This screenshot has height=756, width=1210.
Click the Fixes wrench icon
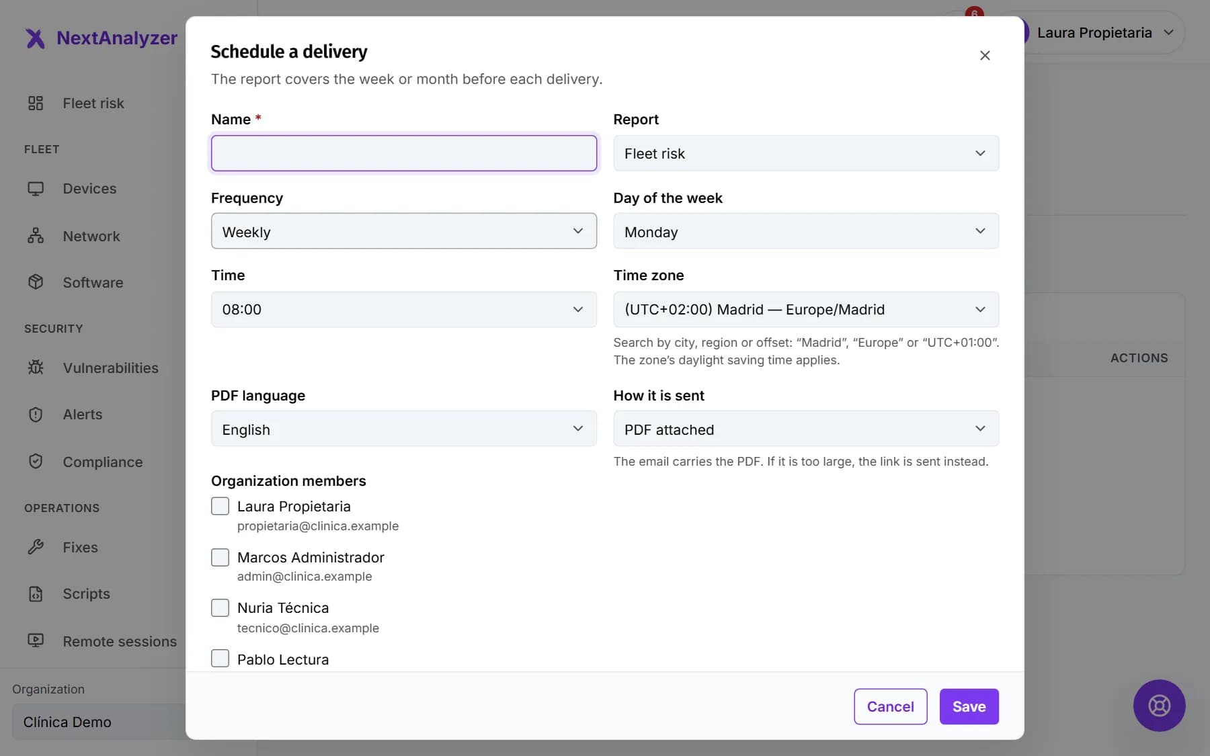36,547
